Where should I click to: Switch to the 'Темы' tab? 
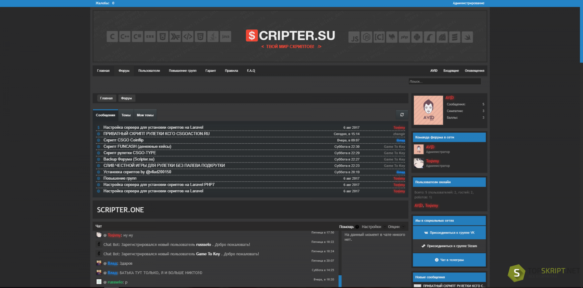(126, 115)
